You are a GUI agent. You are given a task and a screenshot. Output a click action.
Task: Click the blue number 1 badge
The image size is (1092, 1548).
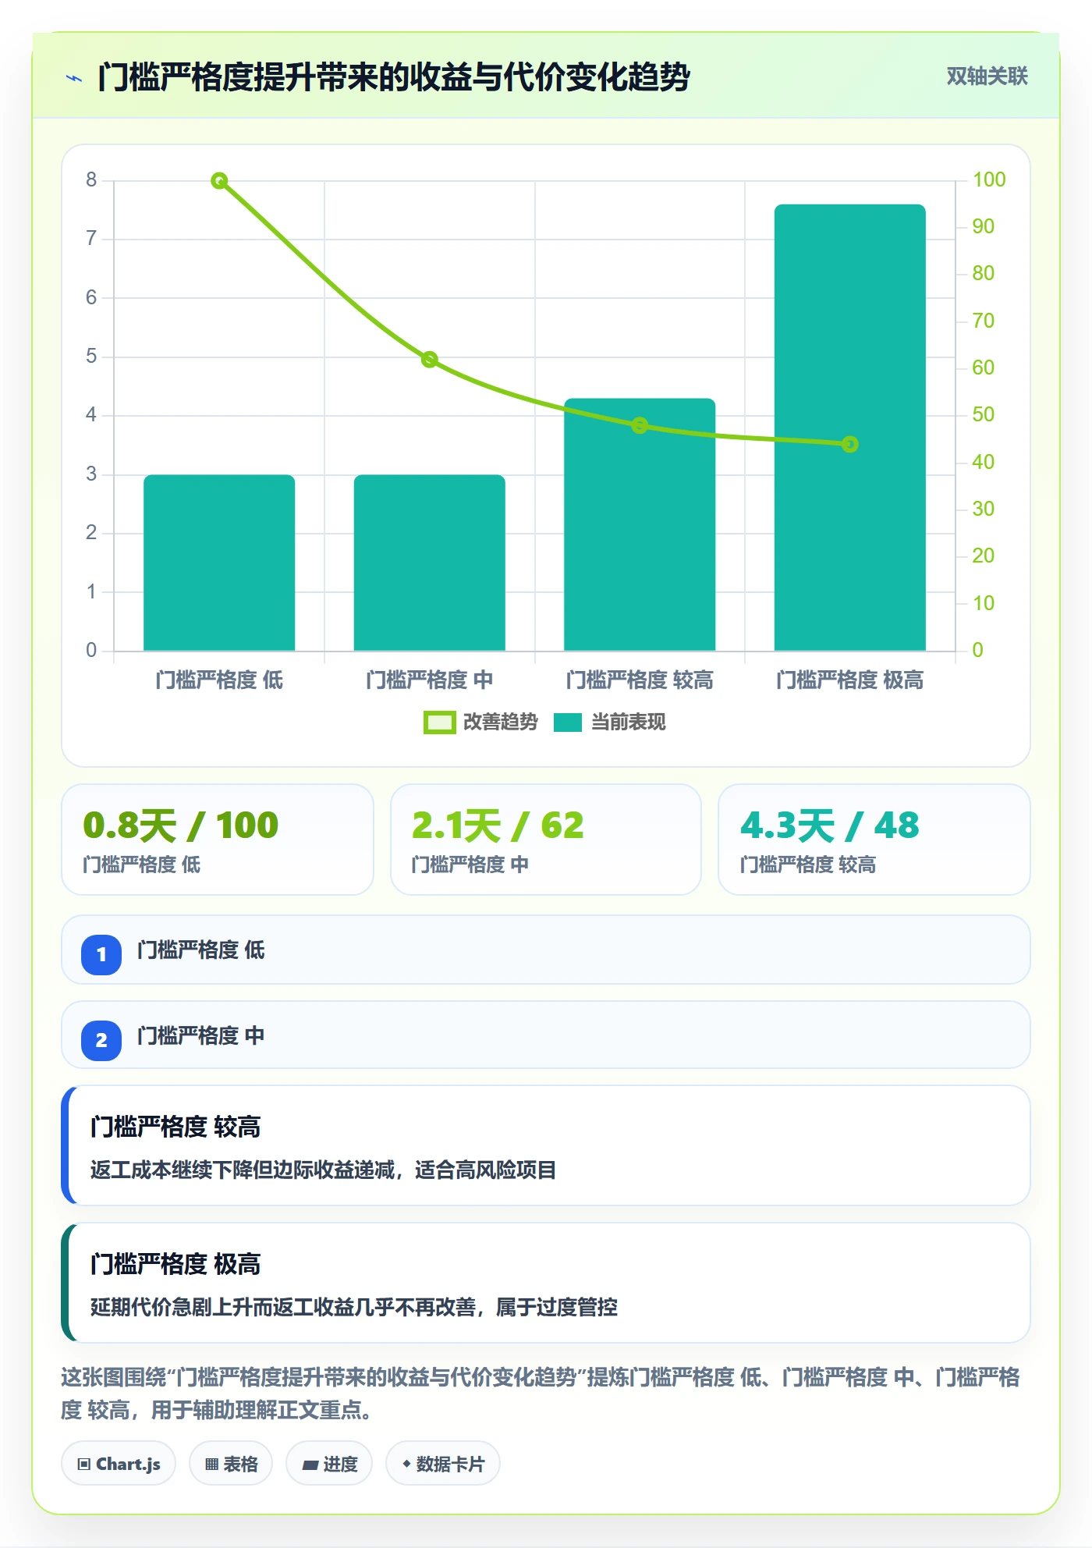[x=101, y=954]
